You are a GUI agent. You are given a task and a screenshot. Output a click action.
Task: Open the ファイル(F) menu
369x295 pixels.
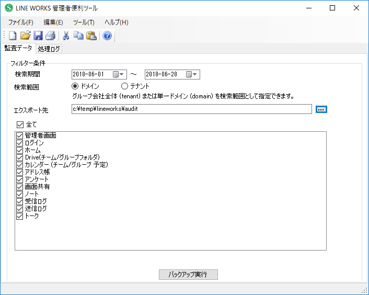(21, 22)
